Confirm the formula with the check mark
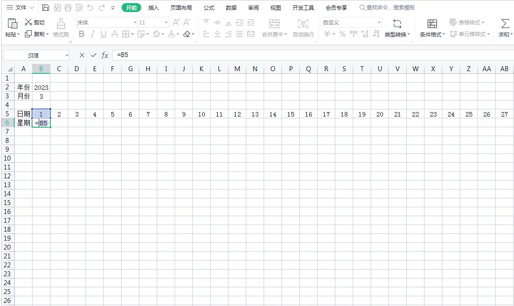 [x=93, y=55]
